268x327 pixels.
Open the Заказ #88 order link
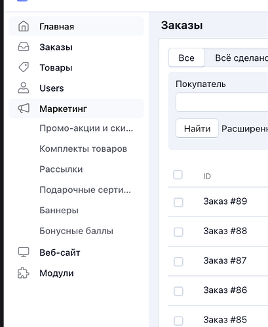tap(225, 231)
